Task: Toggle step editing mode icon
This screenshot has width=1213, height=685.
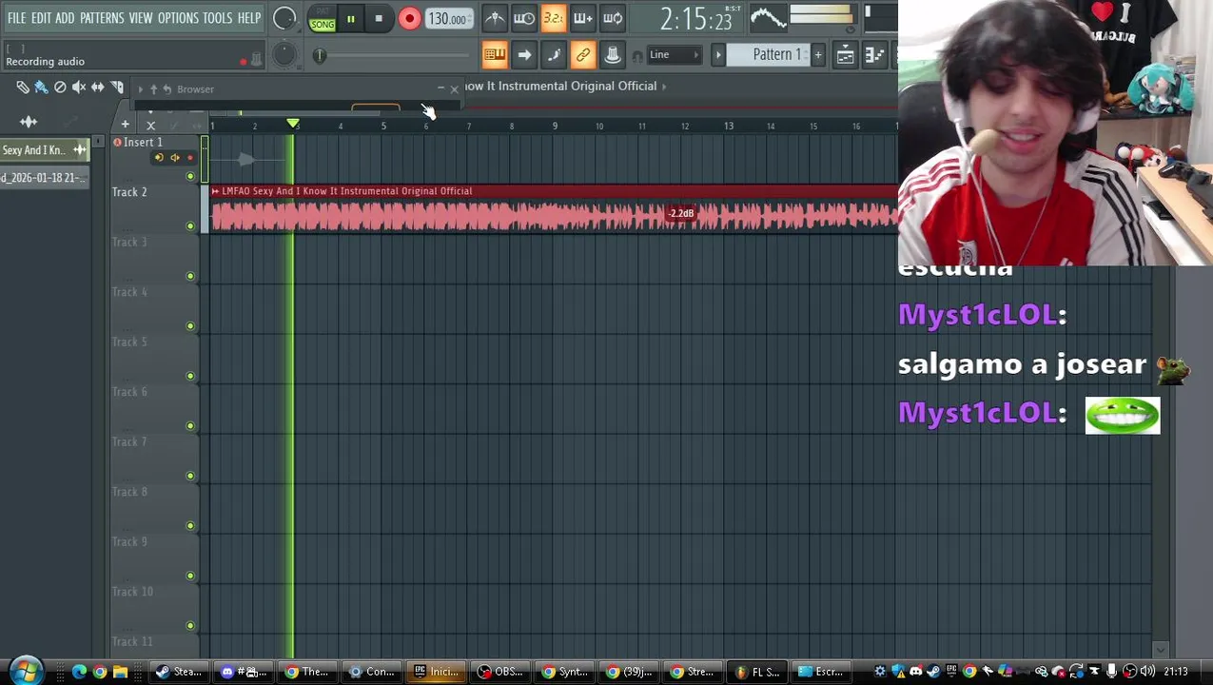Action: tap(554, 55)
